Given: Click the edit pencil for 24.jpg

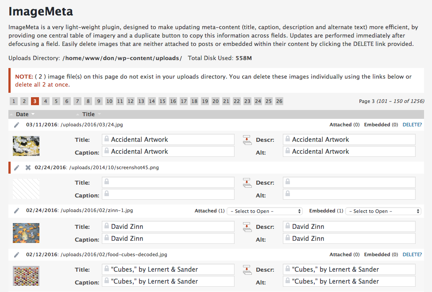Looking at the screenshot, I should (16, 125).
